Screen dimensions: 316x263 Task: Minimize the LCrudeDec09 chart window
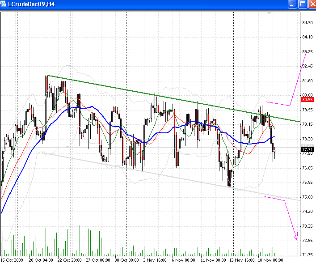pyautogui.click(x=293, y=4)
